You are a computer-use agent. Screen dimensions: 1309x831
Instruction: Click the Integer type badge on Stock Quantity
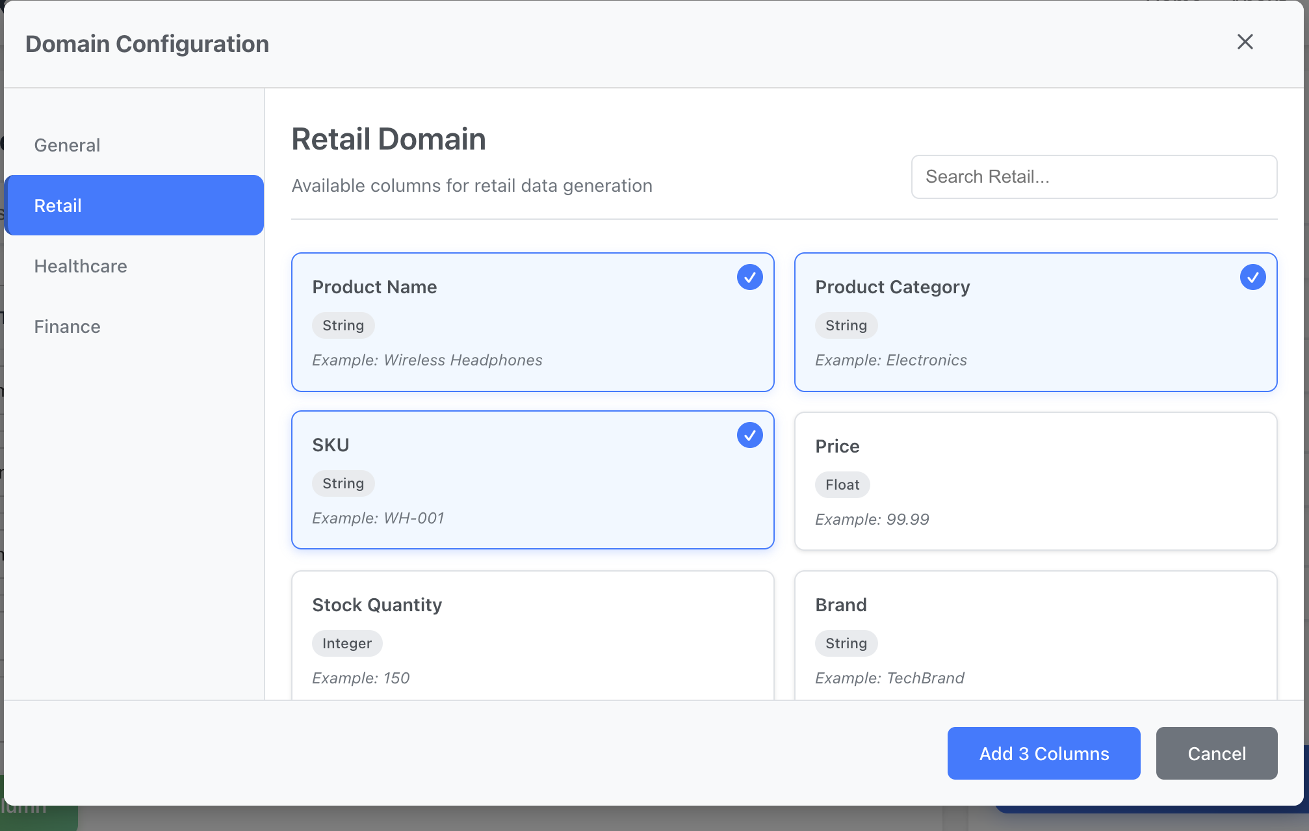[347, 643]
